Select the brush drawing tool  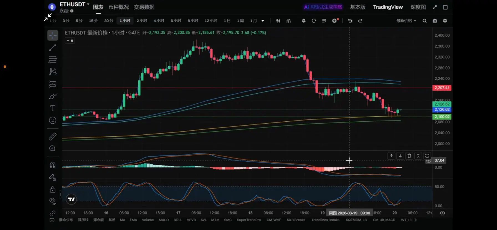pos(53,96)
